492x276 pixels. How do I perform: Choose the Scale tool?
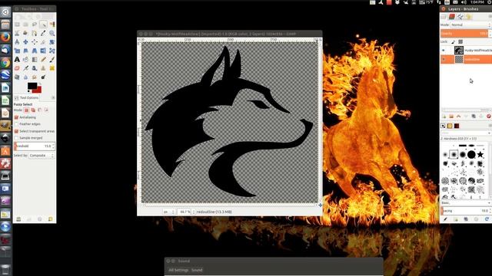[17, 51]
